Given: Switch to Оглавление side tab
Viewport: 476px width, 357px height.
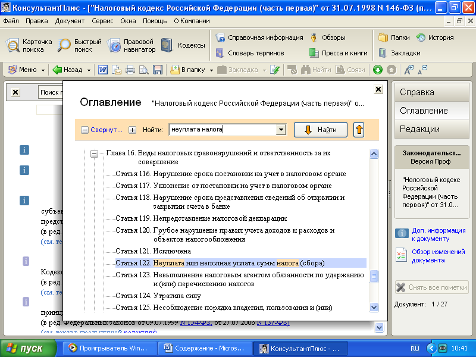Looking at the screenshot, I should coord(432,111).
